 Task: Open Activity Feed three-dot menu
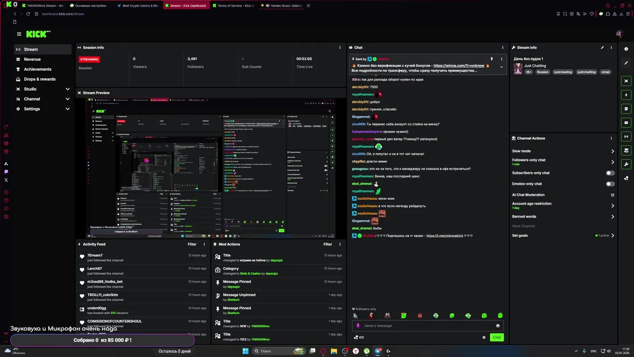[204, 244]
